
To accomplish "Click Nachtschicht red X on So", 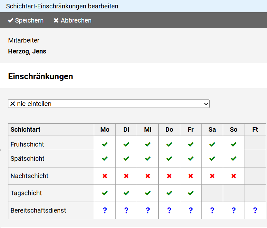I will tap(233, 176).
